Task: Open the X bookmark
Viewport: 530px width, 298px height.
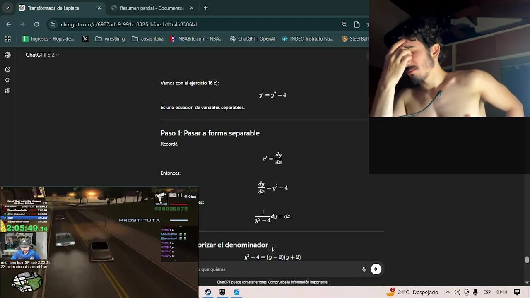Action: 85,38
